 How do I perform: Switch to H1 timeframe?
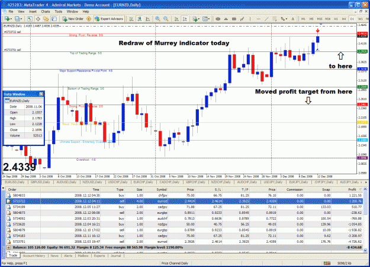(336, 19)
